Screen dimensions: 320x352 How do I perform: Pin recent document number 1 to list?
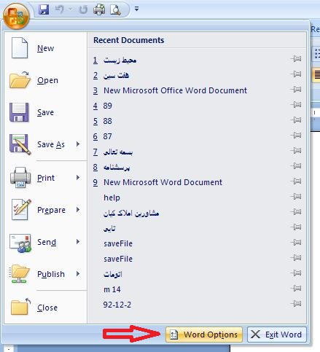point(296,58)
